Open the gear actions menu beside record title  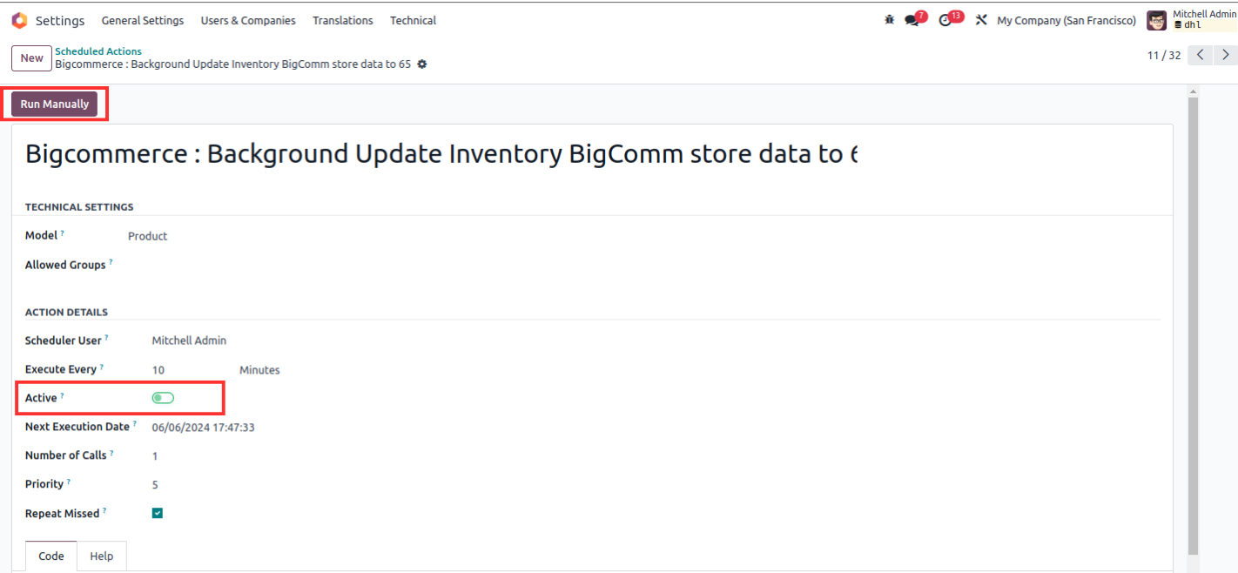(x=422, y=64)
